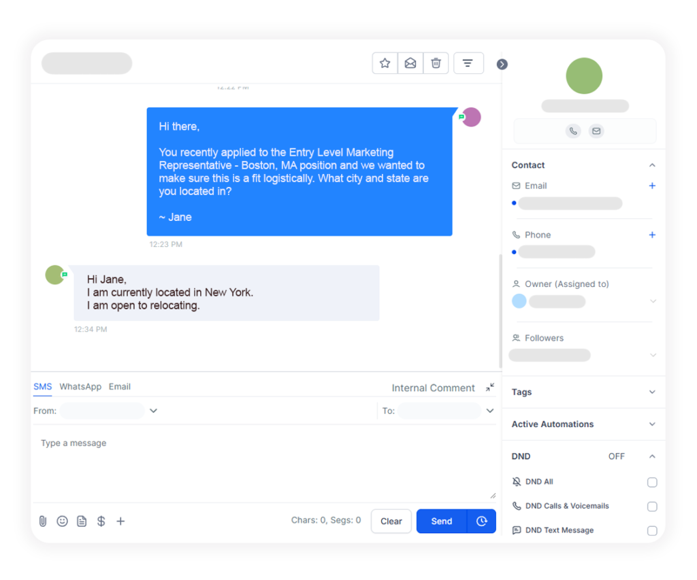Attach a file with the paperclip icon
This screenshot has width=697, height=580.
pos(43,521)
